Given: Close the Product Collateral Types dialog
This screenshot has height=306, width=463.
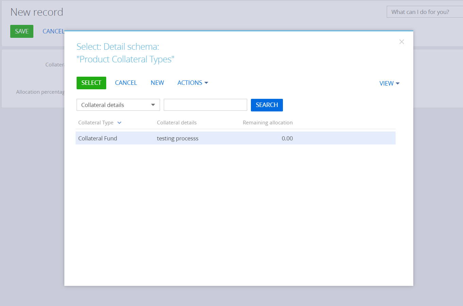Looking at the screenshot, I should click(401, 42).
